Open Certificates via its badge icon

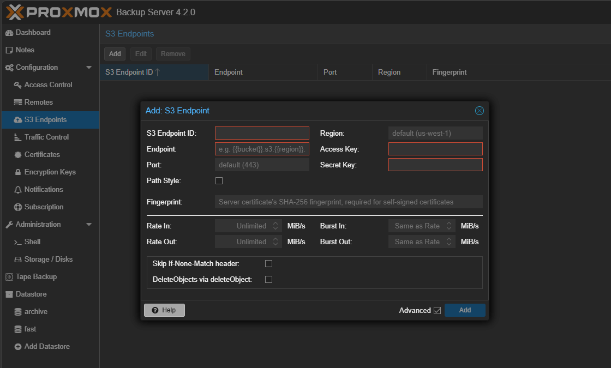click(17, 155)
